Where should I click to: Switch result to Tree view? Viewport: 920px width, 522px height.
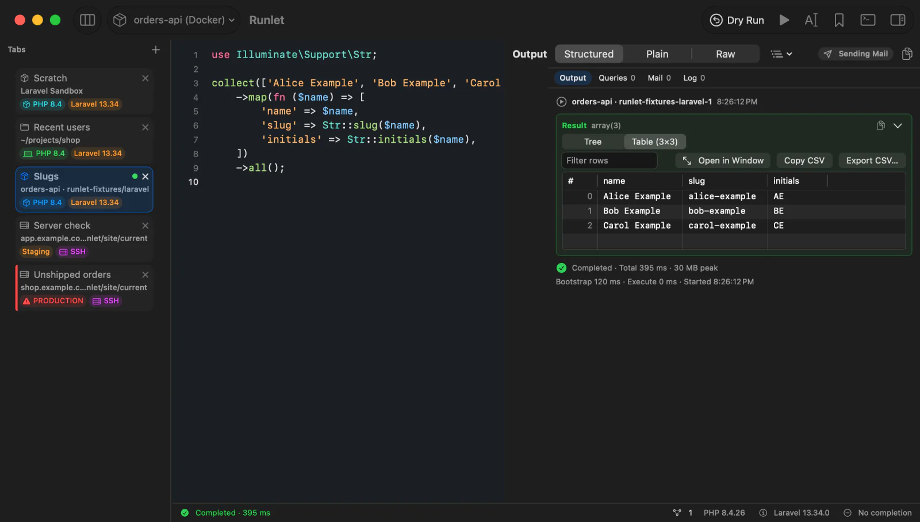click(593, 142)
